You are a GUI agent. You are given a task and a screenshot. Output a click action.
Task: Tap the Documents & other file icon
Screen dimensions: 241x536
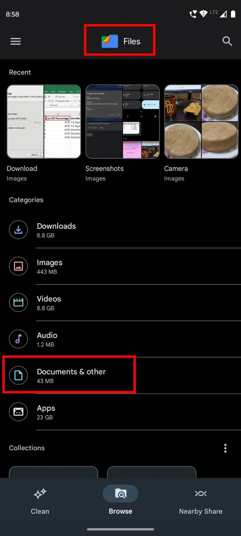[18, 375]
